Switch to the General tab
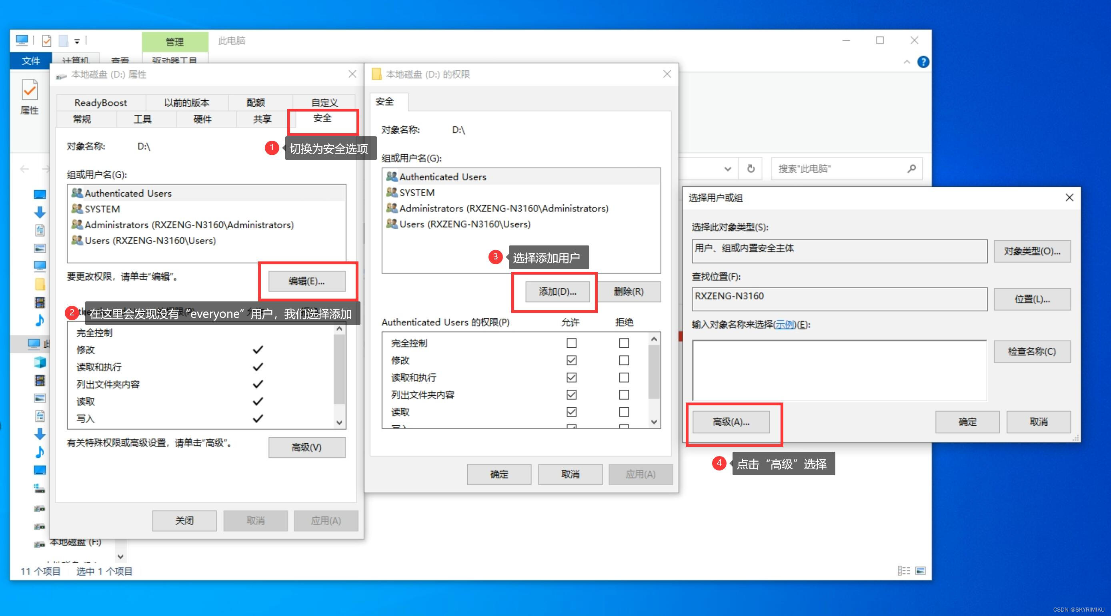This screenshot has width=1111, height=616. click(x=82, y=119)
